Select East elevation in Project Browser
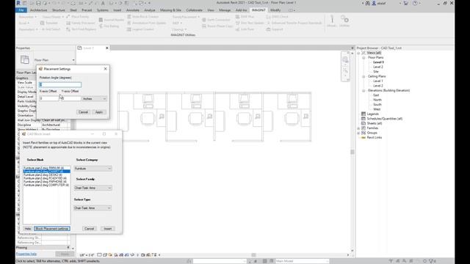 click(376, 95)
